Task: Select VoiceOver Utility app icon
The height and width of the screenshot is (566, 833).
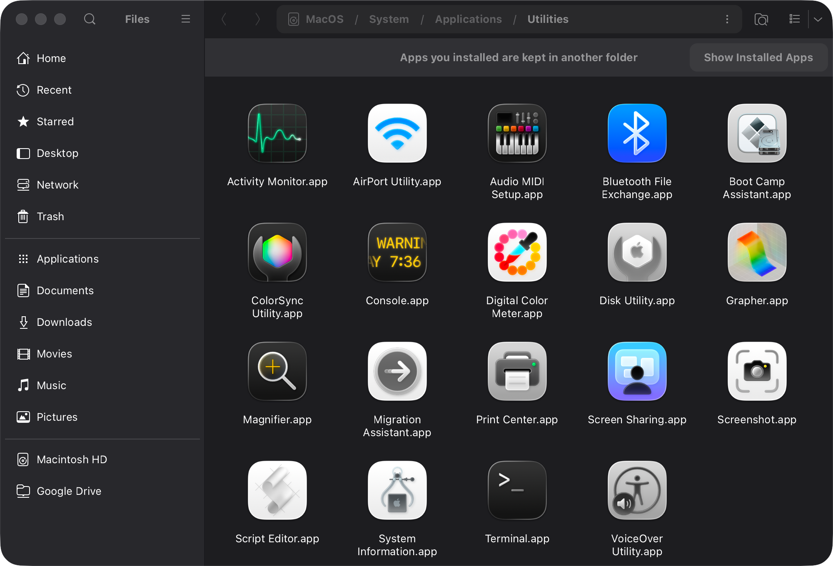Action: 637,490
